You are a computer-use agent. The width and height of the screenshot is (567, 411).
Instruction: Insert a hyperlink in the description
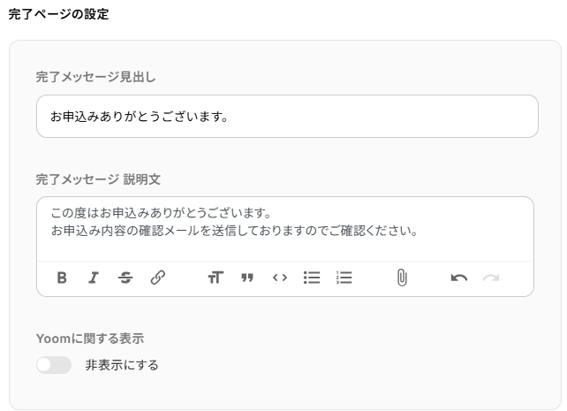(158, 278)
